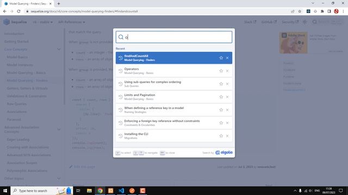Open the browser side panel icon
The width and height of the screenshot is (348, 195).
coord(329,11)
